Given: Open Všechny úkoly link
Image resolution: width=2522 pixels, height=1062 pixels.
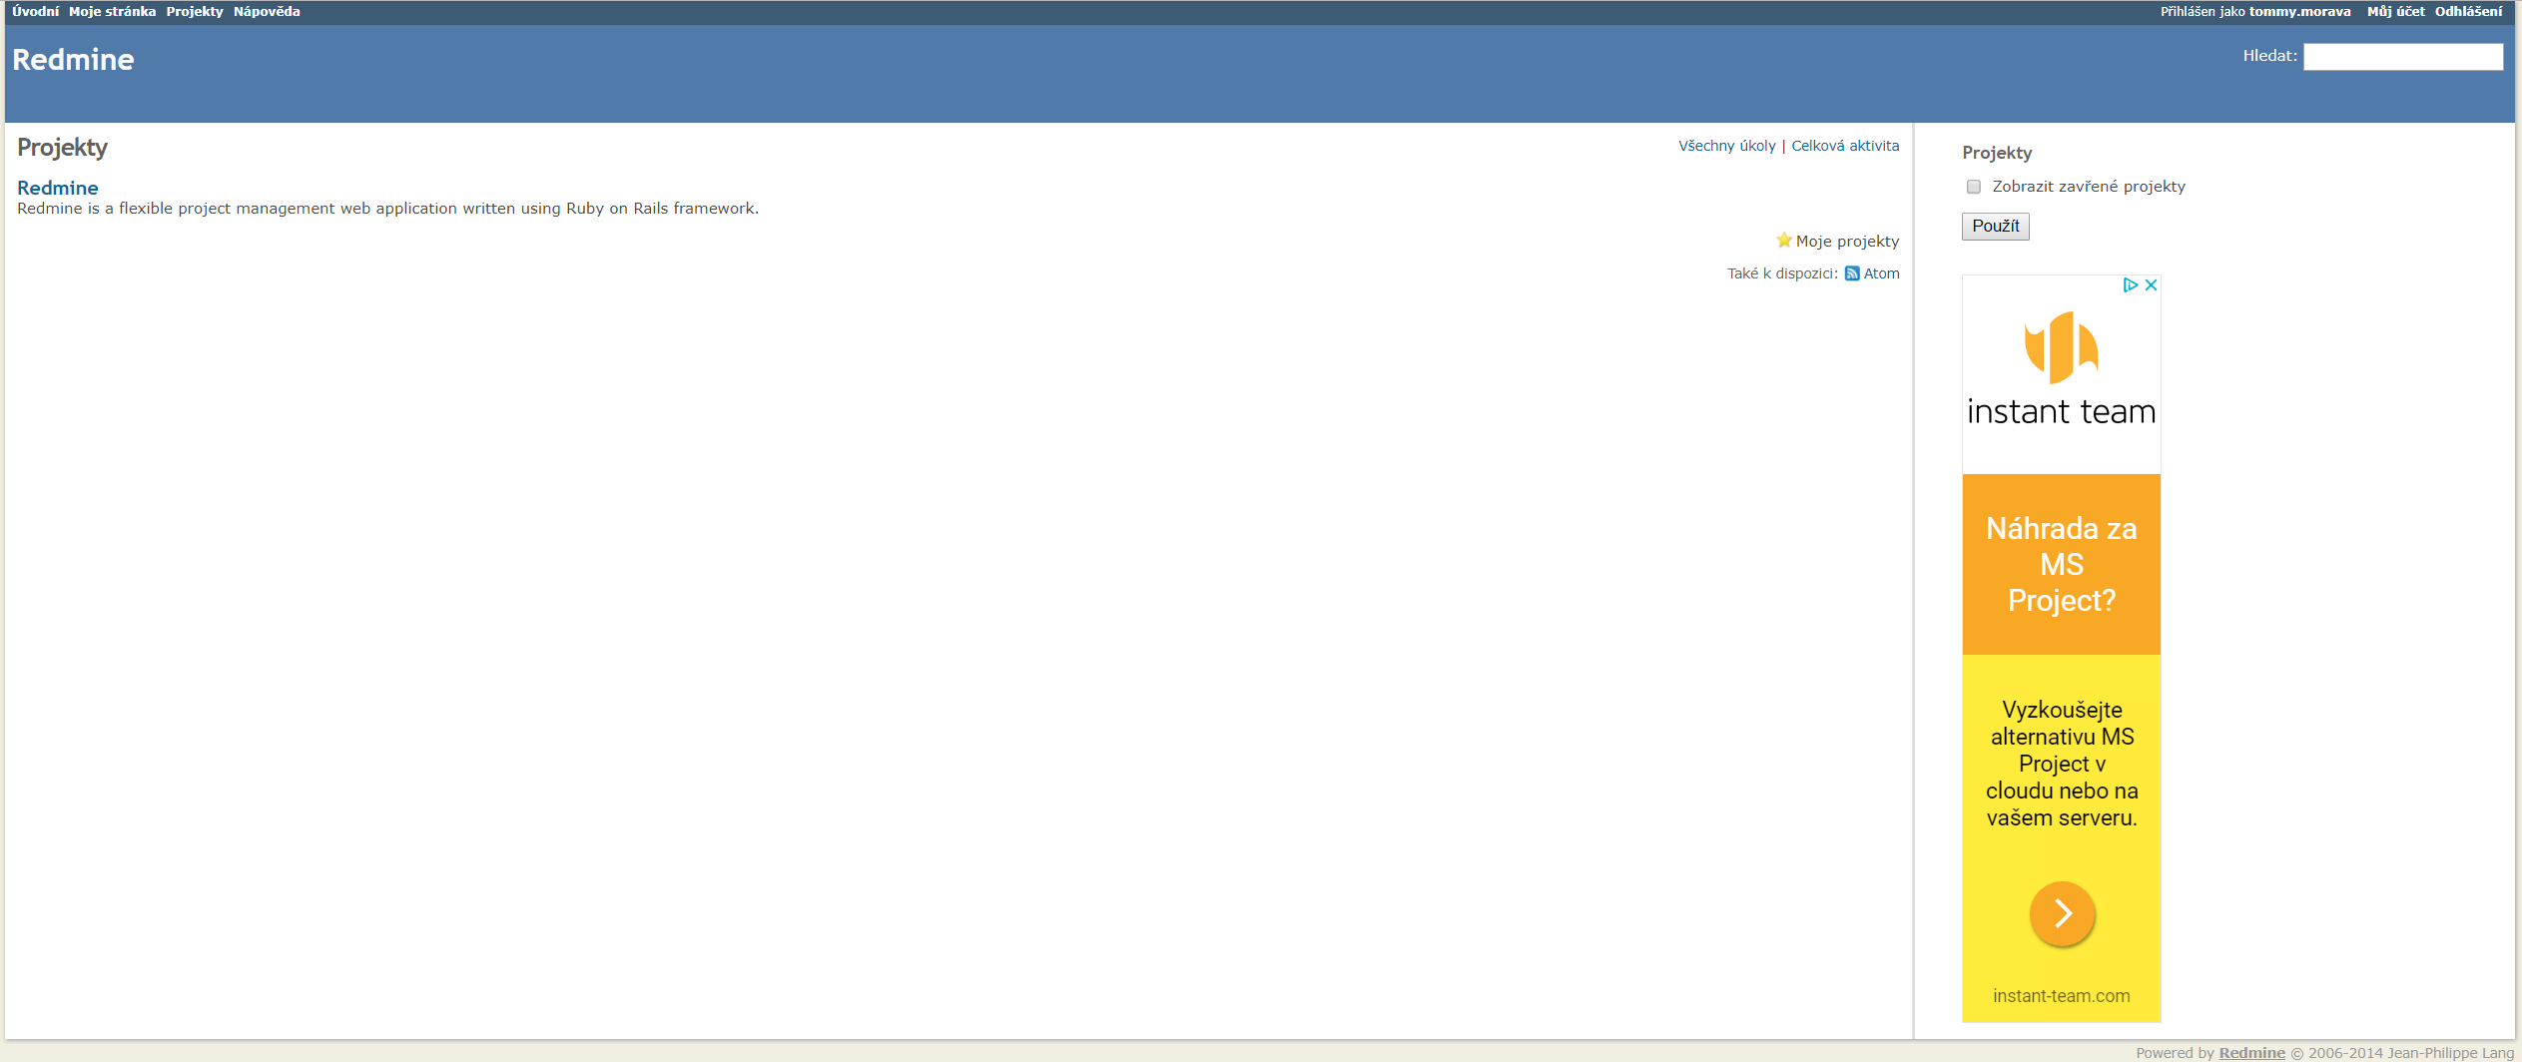Looking at the screenshot, I should click(1727, 146).
